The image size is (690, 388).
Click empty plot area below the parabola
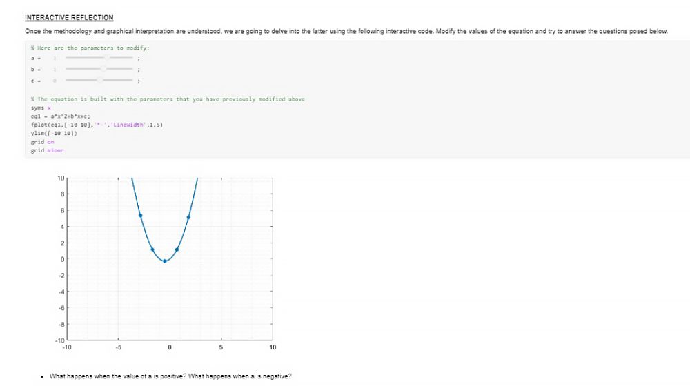(170, 303)
